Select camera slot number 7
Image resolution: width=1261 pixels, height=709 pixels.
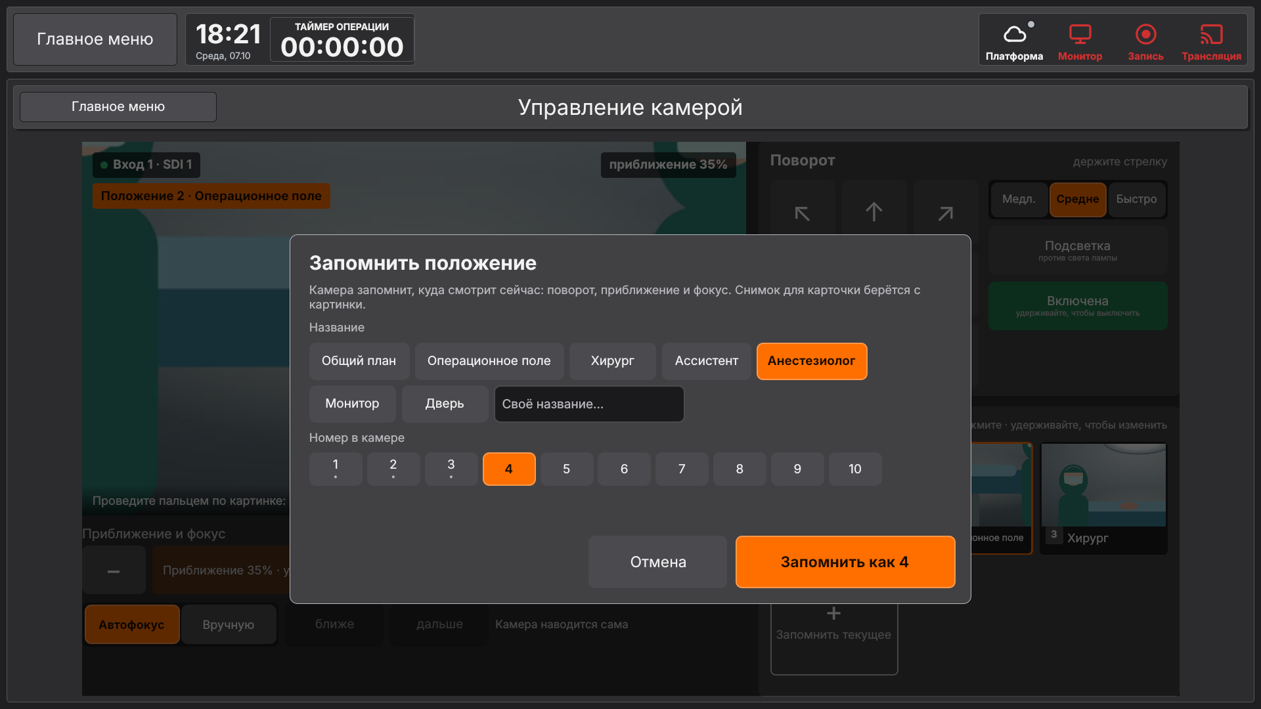tap(682, 469)
